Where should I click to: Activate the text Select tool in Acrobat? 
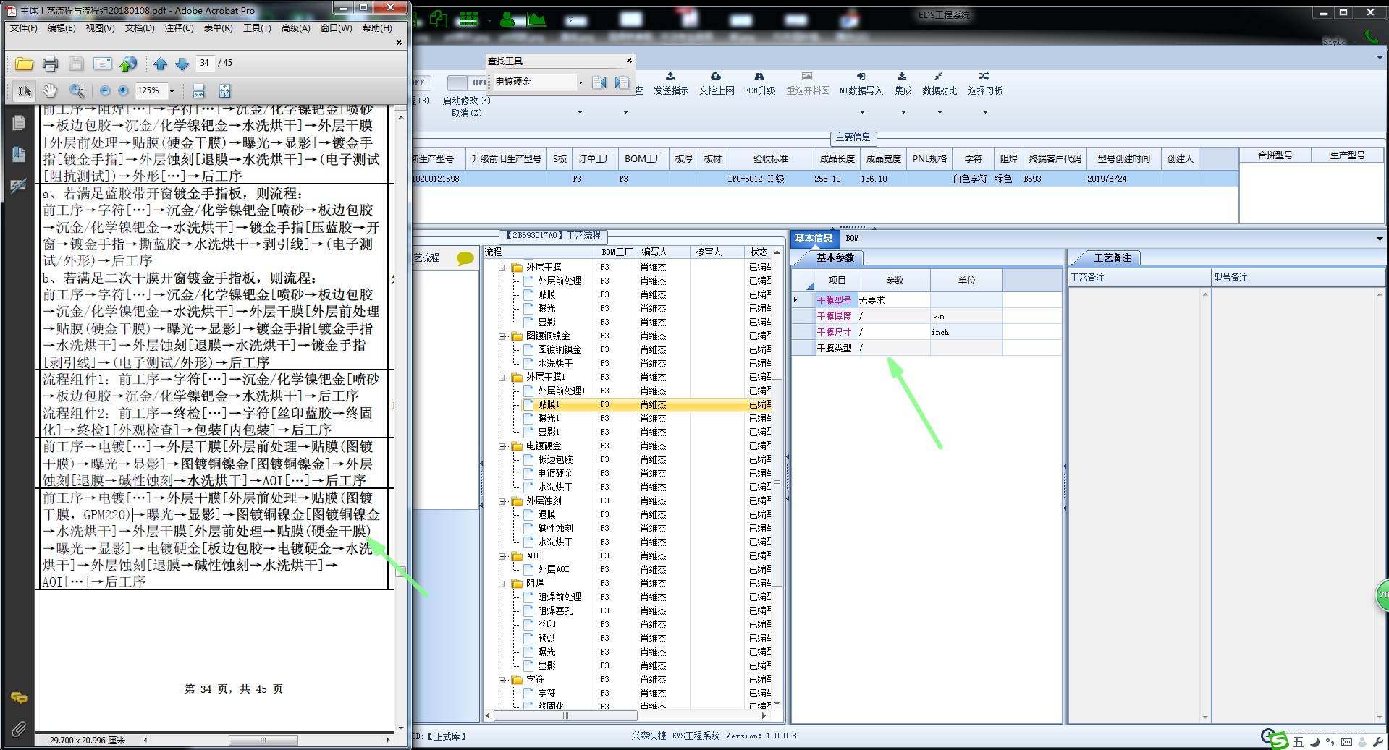coord(25,90)
